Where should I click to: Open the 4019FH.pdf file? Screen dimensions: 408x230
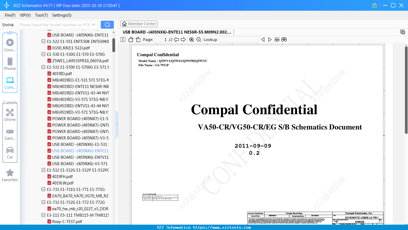pyautogui.click(x=62, y=176)
